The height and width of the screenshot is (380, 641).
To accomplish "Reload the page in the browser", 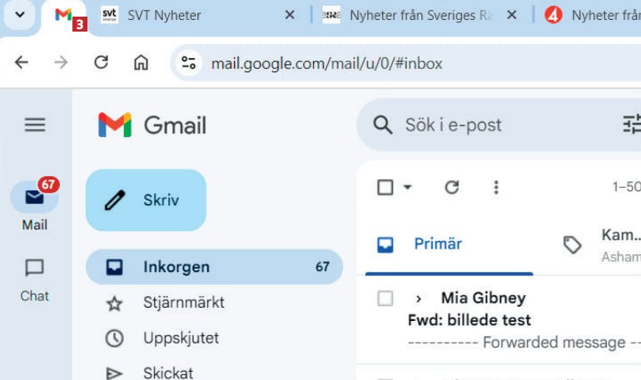I will [102, 62].
